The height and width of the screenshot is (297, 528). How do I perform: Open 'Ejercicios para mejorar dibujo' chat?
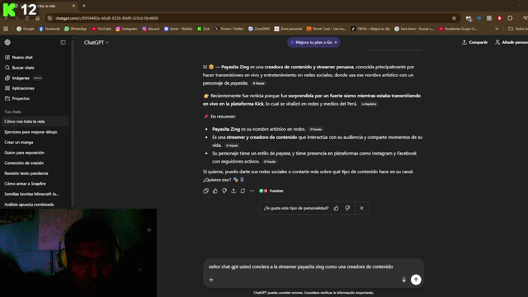(x=35, y=132)
